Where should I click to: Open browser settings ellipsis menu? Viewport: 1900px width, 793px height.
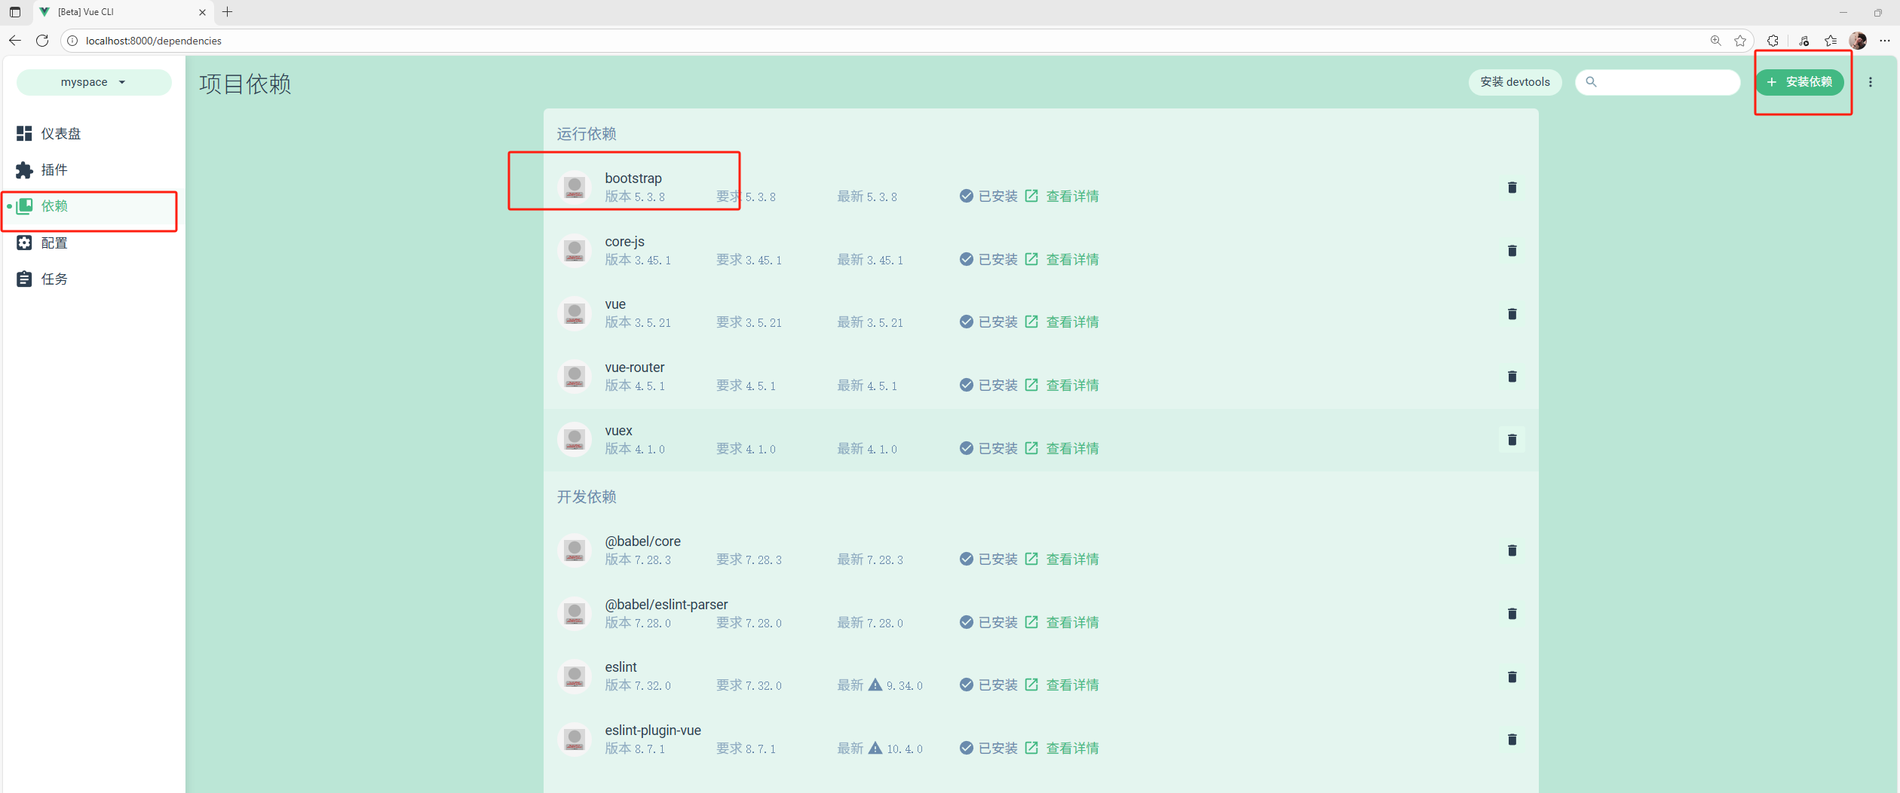1884,41
